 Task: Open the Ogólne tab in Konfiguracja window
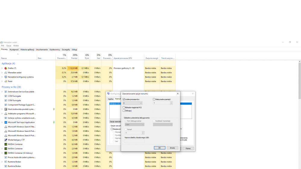click(110, 99)
